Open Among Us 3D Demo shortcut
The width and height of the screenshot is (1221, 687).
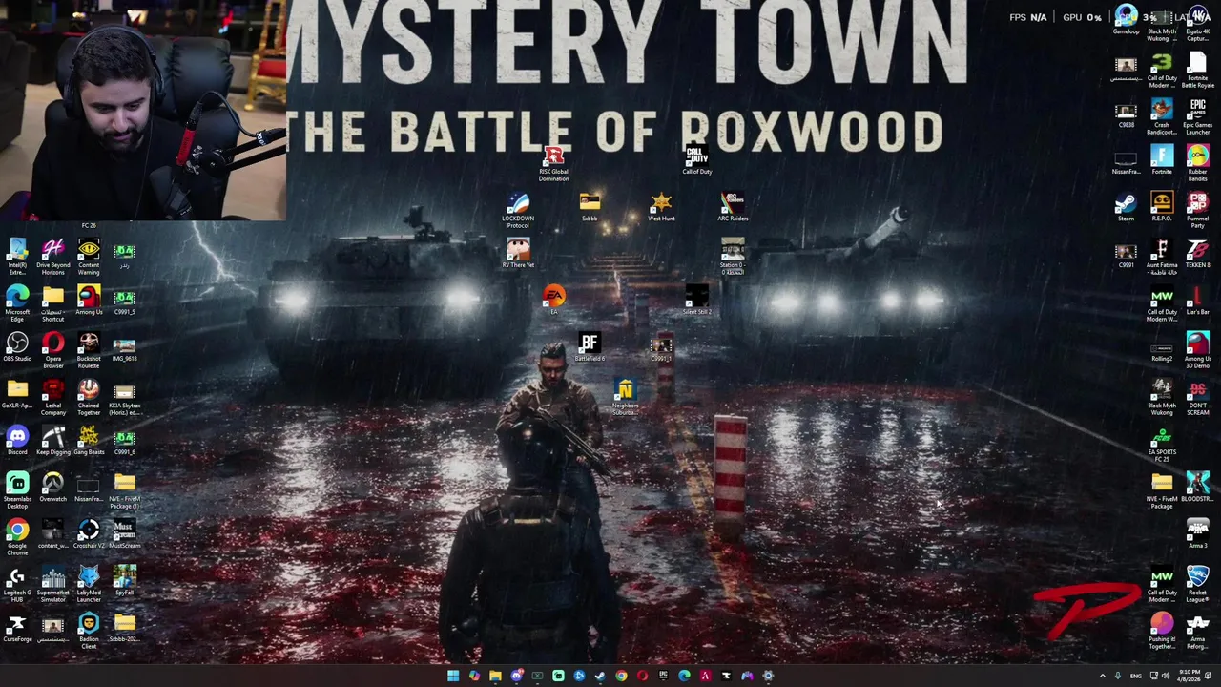1198,351
